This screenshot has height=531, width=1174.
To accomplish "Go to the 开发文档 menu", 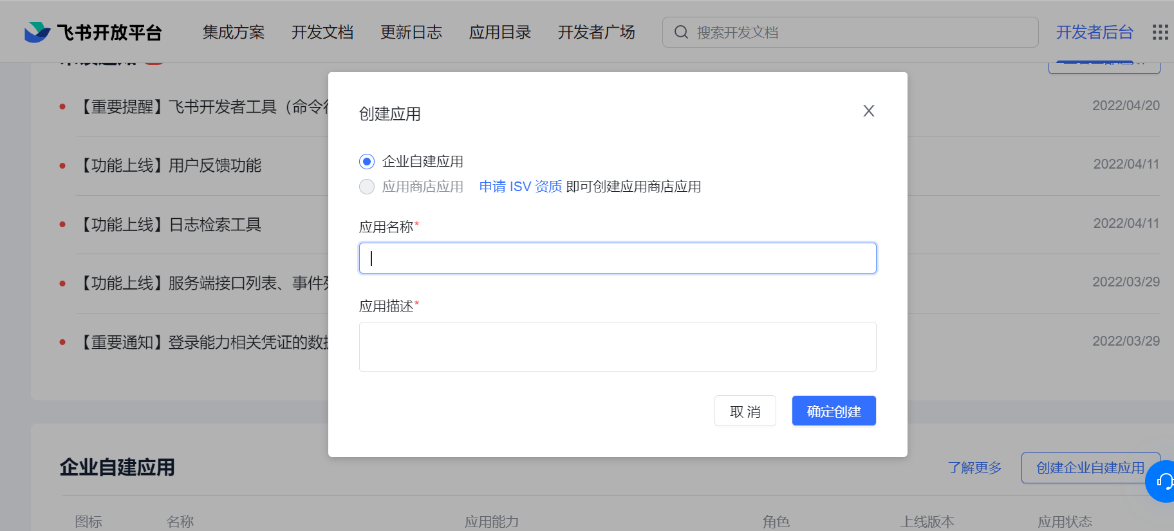I will point(322,32).
